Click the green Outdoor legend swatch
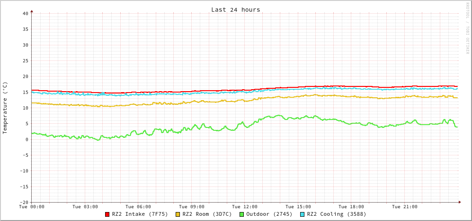 pos(241,214)
